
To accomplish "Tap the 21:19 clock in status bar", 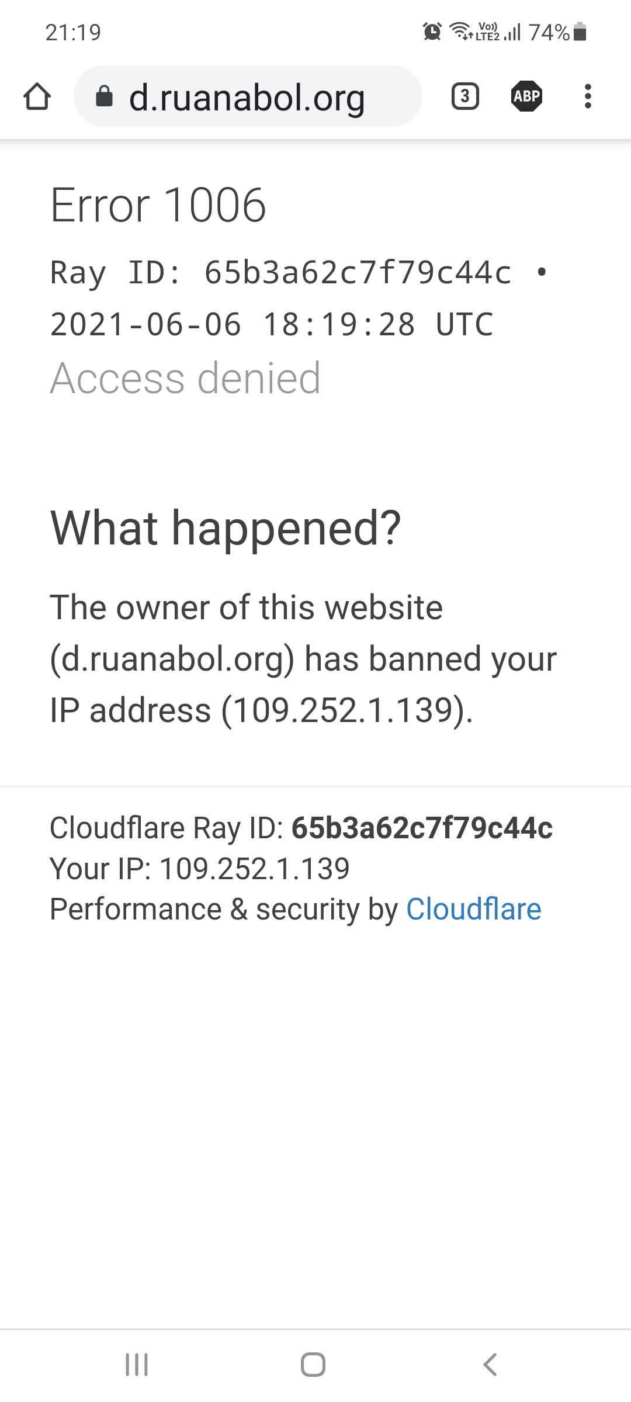I will [x=73, y=33].
